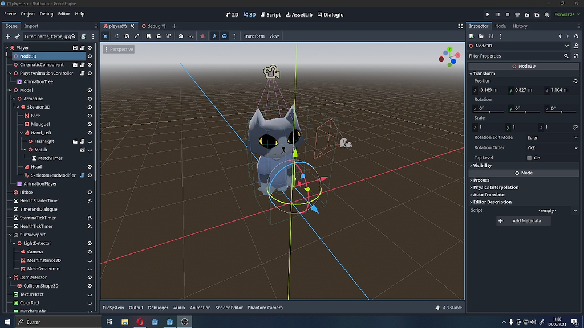Click the viewport axis orientation gizmo
584x328 pixels.
click(449, 57)
